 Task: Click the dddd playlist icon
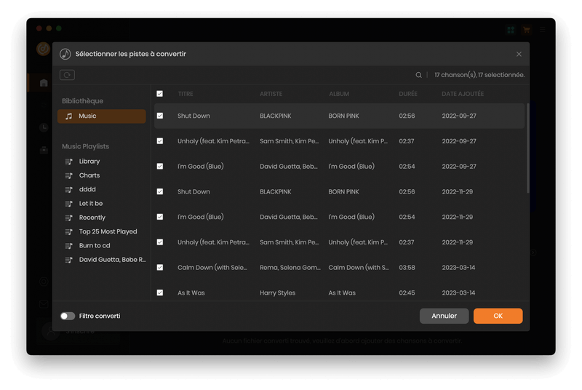[68, 189]
